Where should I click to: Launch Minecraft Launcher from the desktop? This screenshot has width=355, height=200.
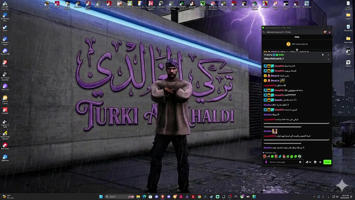(x=203, y=5)
